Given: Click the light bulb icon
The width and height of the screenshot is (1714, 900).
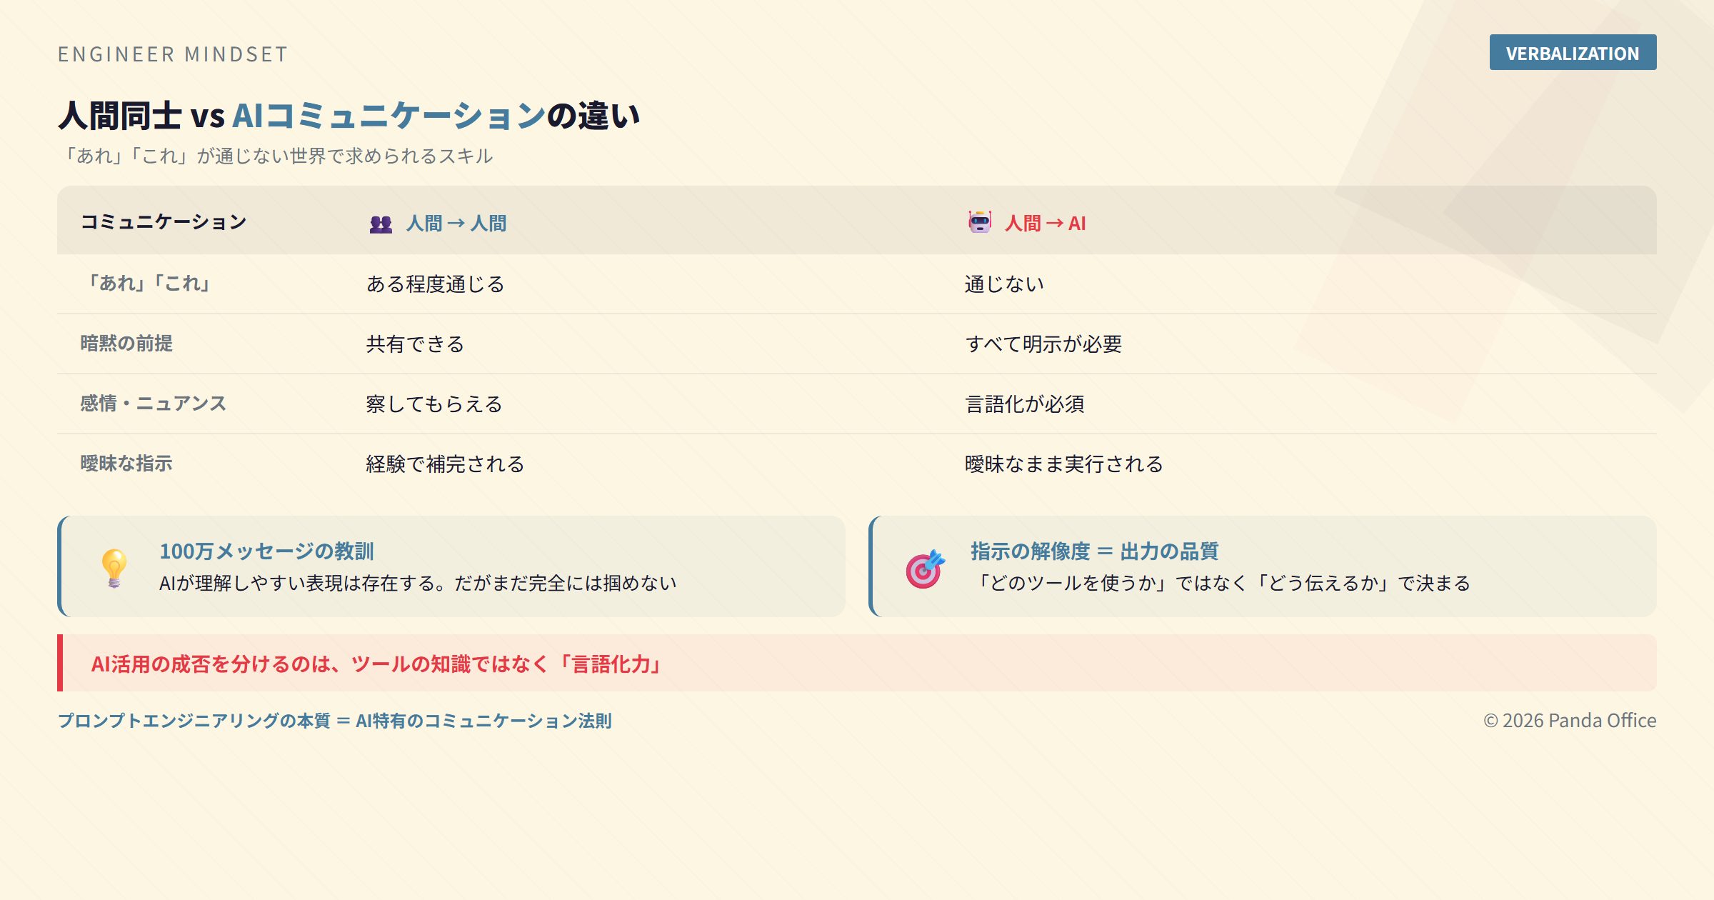Looking at the screenshot, I should pyautogui.click(x=114, y=568).
